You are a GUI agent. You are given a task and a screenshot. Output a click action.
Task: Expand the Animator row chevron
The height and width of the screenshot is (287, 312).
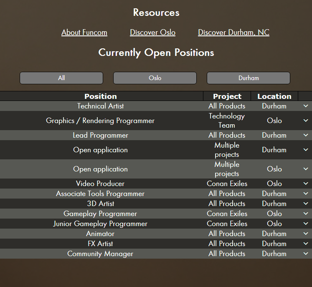(306, 234)
